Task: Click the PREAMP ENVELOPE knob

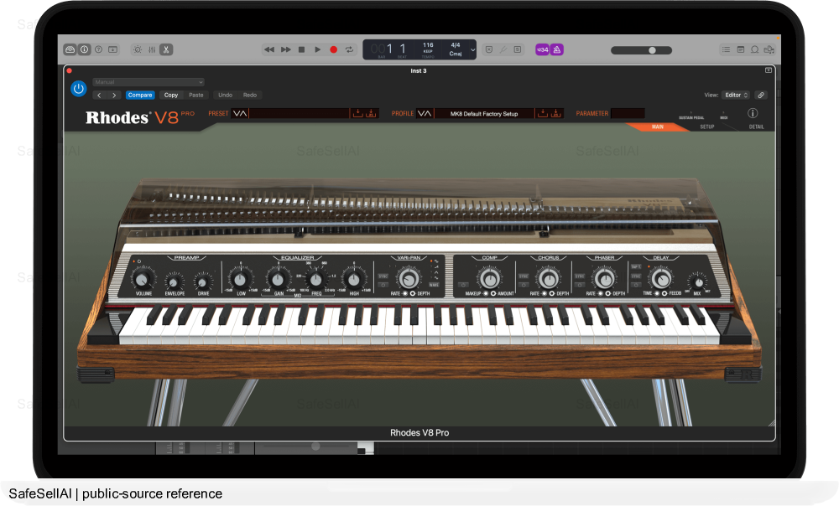Action: pyautogui.click(x=174, y=281)
